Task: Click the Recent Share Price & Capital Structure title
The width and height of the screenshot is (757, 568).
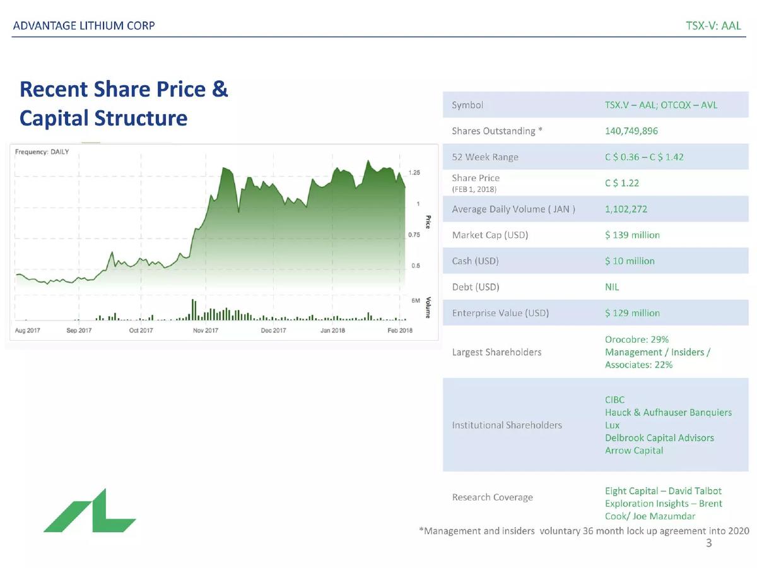Action: [124, 104]
